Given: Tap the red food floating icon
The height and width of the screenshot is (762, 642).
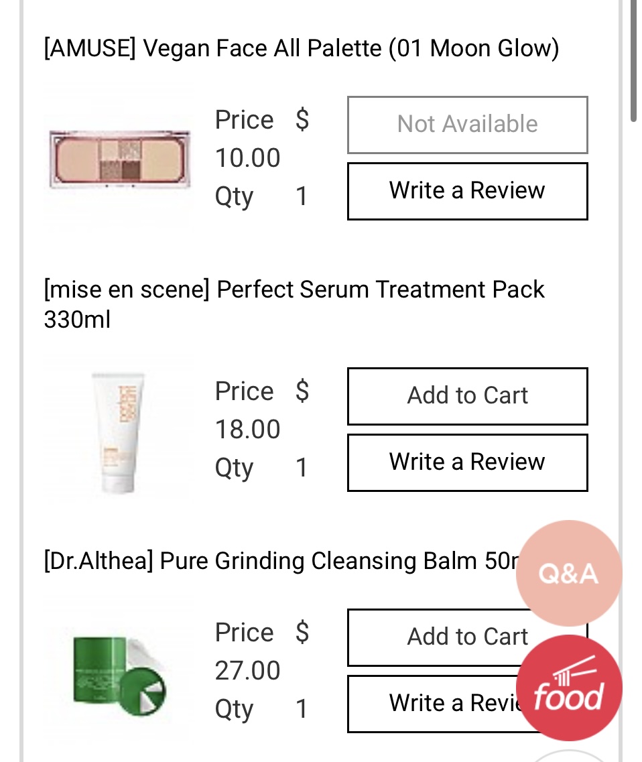Looking at the screenshot, I should pos(568,687).
